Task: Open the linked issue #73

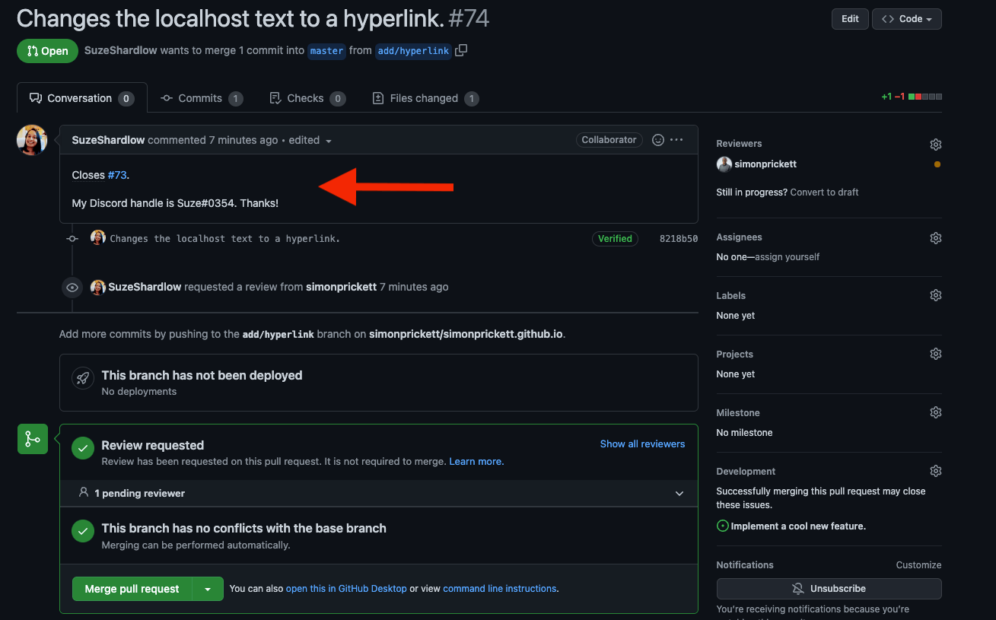Action: coord(117,175)
